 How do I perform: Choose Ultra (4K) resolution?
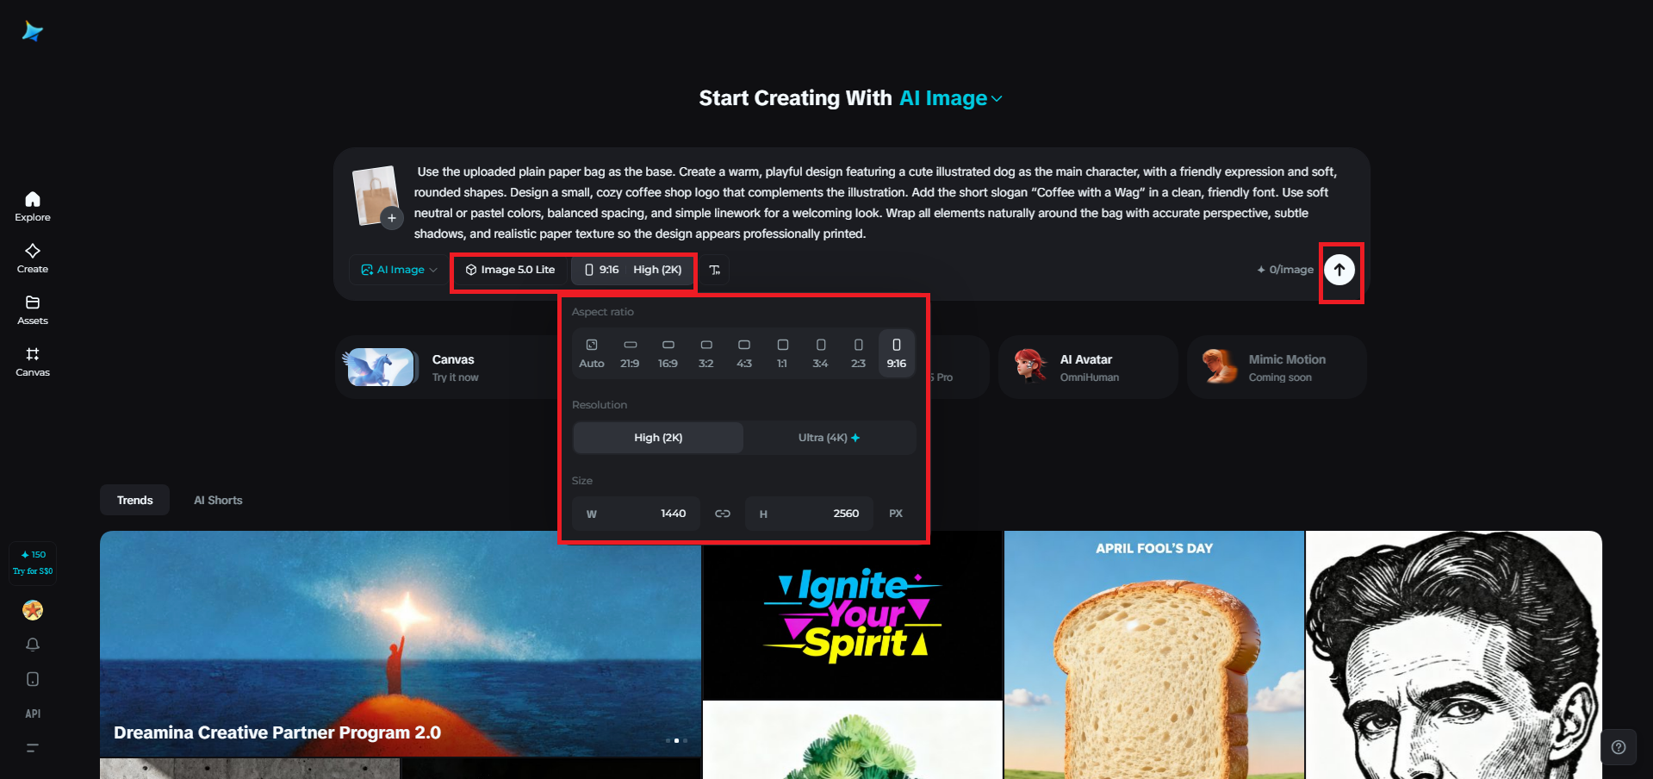(830, 438)
